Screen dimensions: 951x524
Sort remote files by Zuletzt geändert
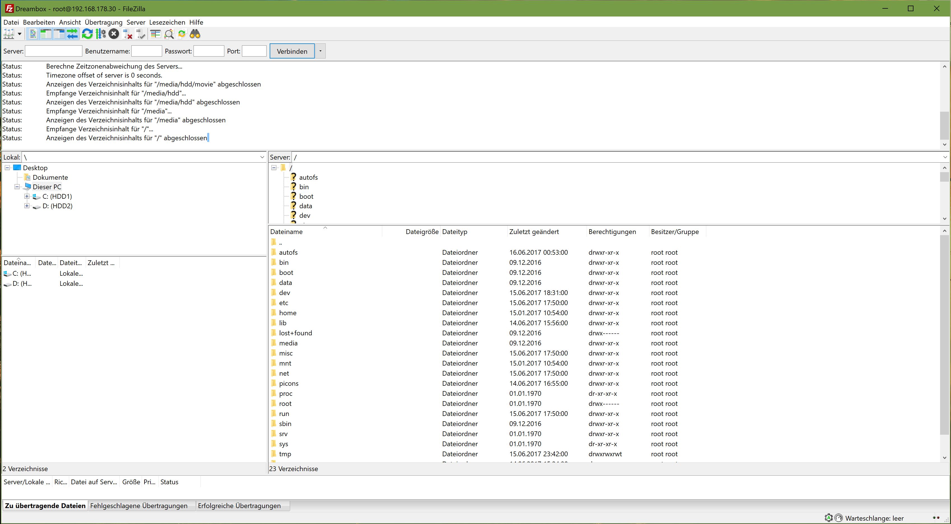(534, 232)
